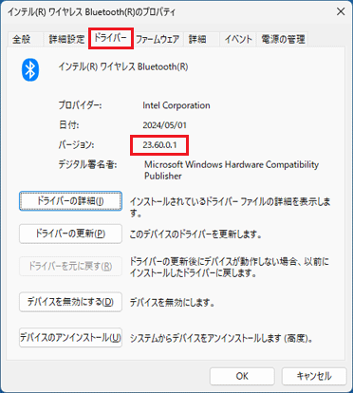Click デバイスを無効にする(D) button
The height and width of the screenshot is (393, 353).
pyautogui.click(x=70, y=302)
